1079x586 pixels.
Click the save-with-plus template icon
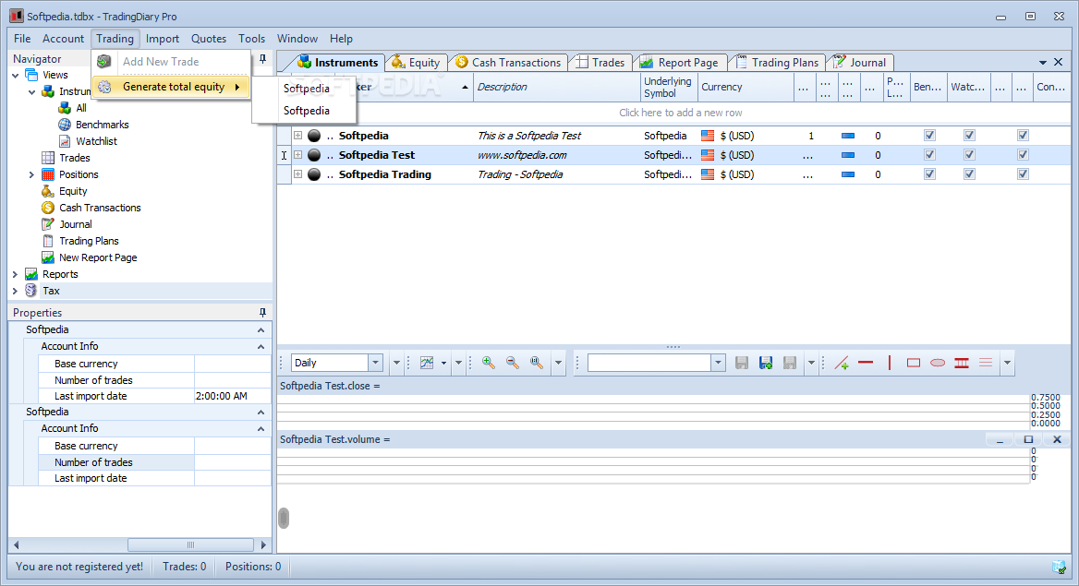(766, 363)
